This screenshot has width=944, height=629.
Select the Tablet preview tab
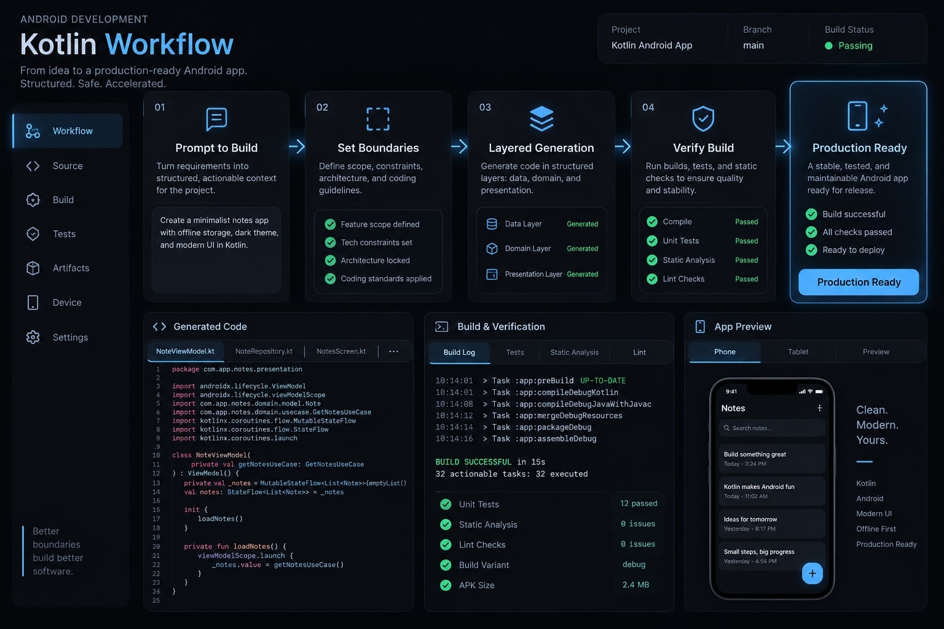798,352
